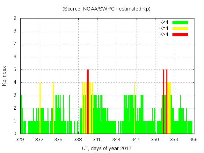Click y-axis tick label 5
The height and width of the screenshot is (153, 204).
[x=15, y=69]
